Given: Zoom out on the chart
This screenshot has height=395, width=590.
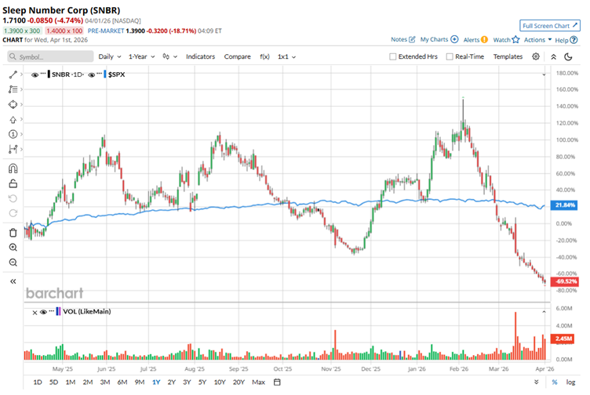Looking at the screenshot, I should click(x=13, y=263).
